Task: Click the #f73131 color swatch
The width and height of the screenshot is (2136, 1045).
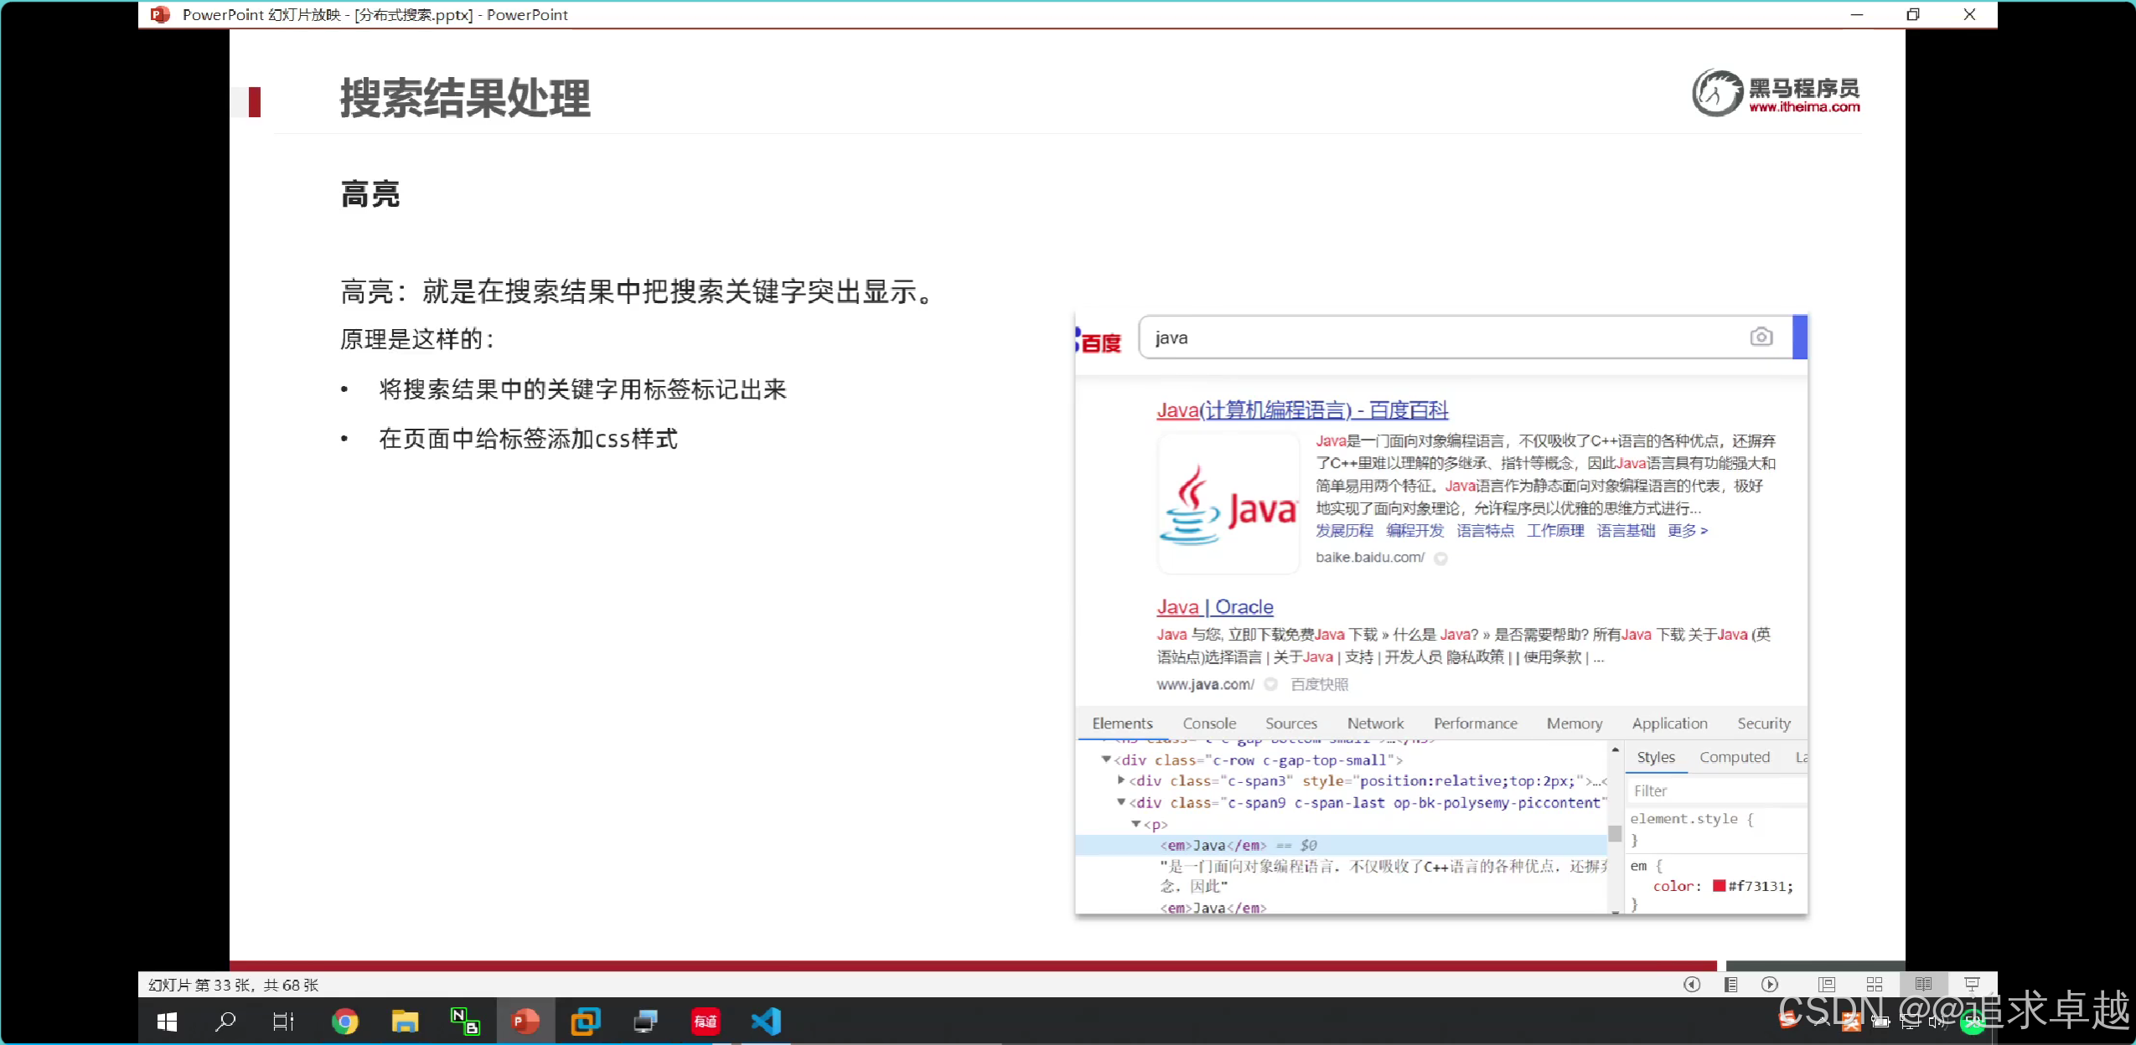Action: coord(1719,886)
